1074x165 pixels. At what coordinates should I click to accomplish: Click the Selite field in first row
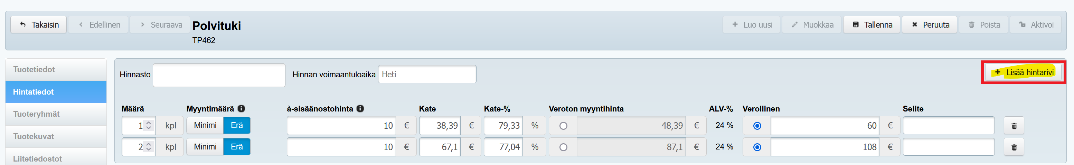[x=949, y=126]
